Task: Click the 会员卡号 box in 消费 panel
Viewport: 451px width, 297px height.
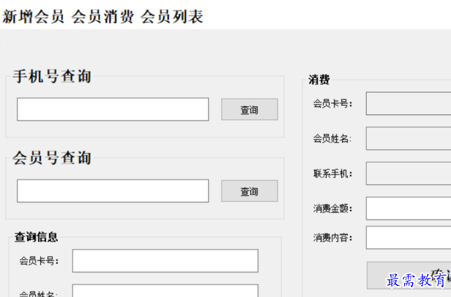Action: (408, 104)
